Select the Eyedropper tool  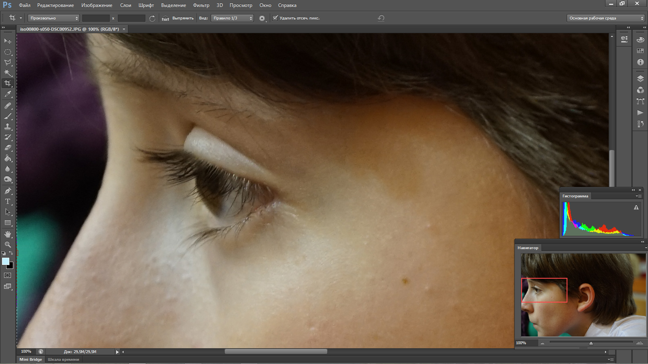(8, 94)
